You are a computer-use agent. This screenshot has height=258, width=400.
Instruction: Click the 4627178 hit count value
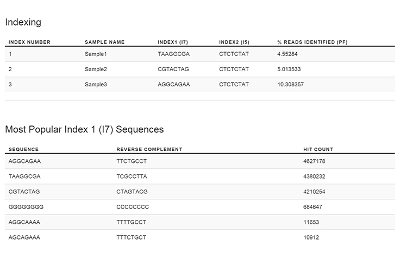(x=314, y=161)
